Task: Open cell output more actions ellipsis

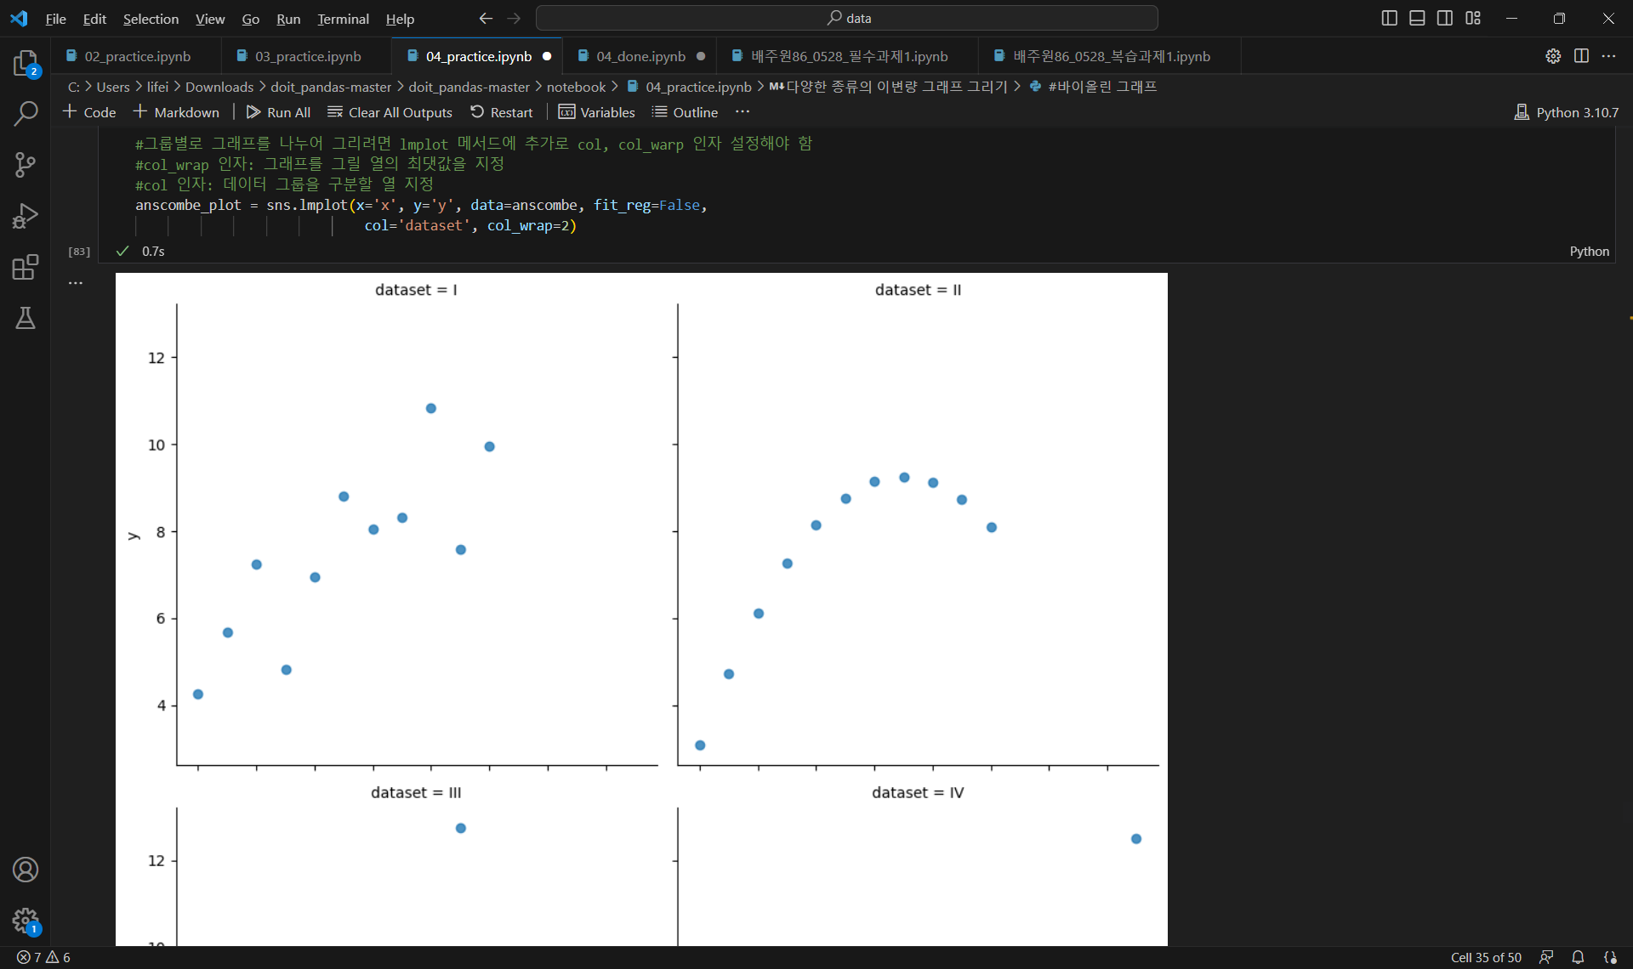Action: coord(76,283)
